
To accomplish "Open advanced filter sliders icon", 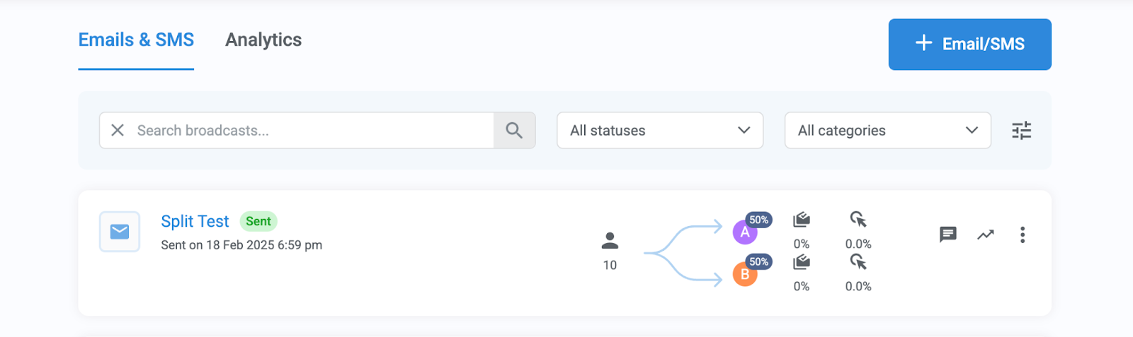I will click(1021, 130).
